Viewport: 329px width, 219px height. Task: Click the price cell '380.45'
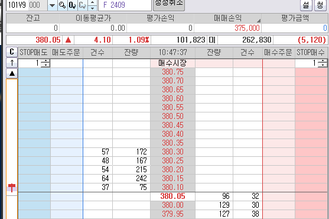coord(172,125)
